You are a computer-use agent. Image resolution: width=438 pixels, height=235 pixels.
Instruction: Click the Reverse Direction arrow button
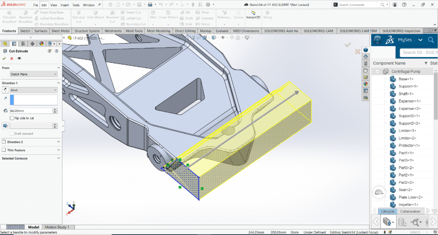[x=5, y=90]
